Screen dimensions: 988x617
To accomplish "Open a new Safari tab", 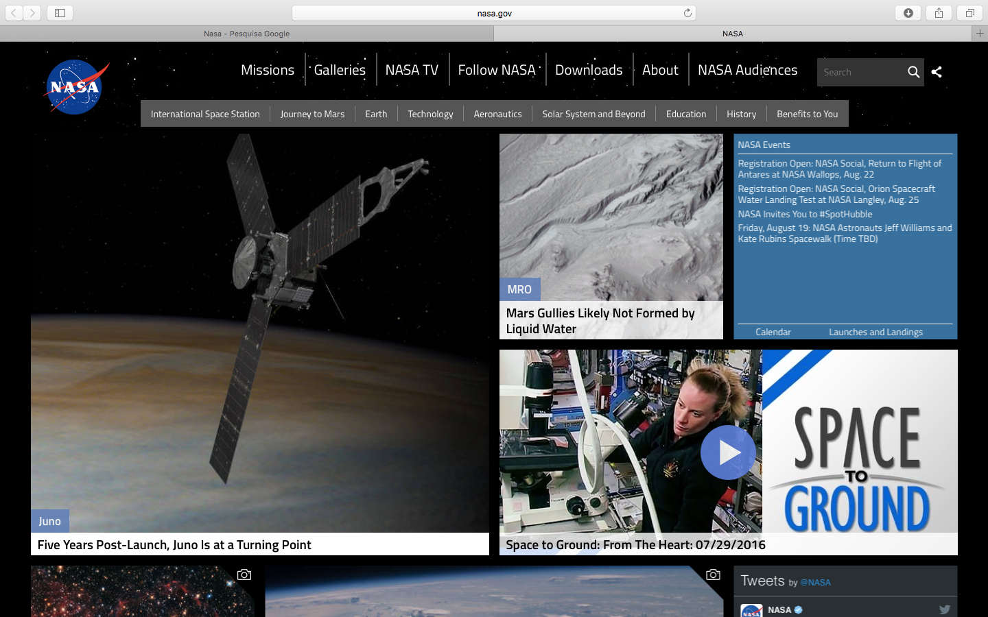I will [x=980, y=33].
